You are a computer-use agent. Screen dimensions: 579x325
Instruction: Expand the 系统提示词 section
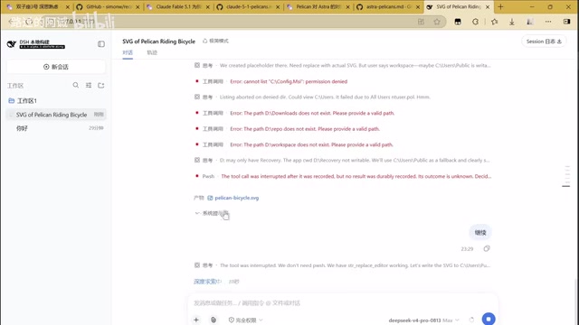211,213
